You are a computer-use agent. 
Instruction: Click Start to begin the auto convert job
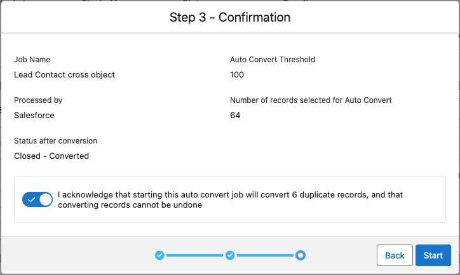pos(433,255)
